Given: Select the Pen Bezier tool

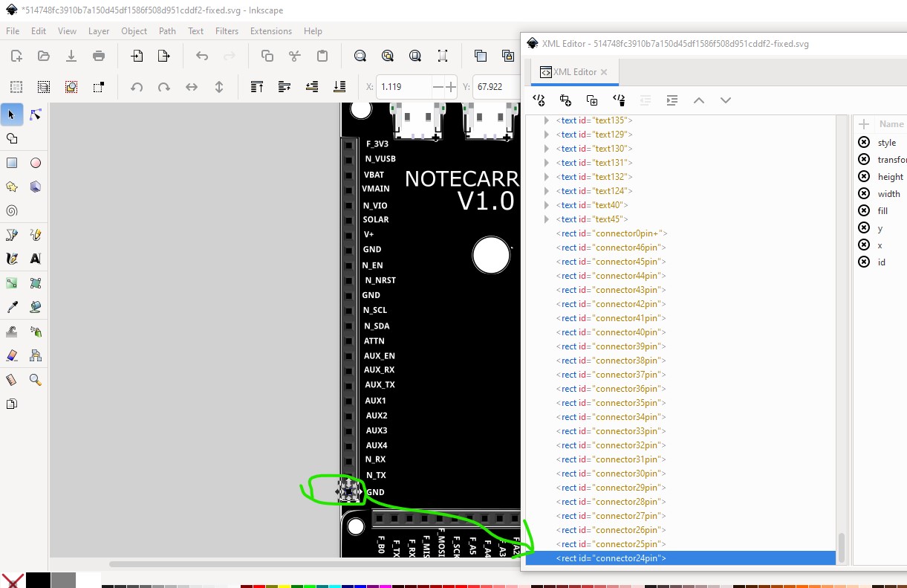Looking at the screenshot, I should [x=11, y=235].
